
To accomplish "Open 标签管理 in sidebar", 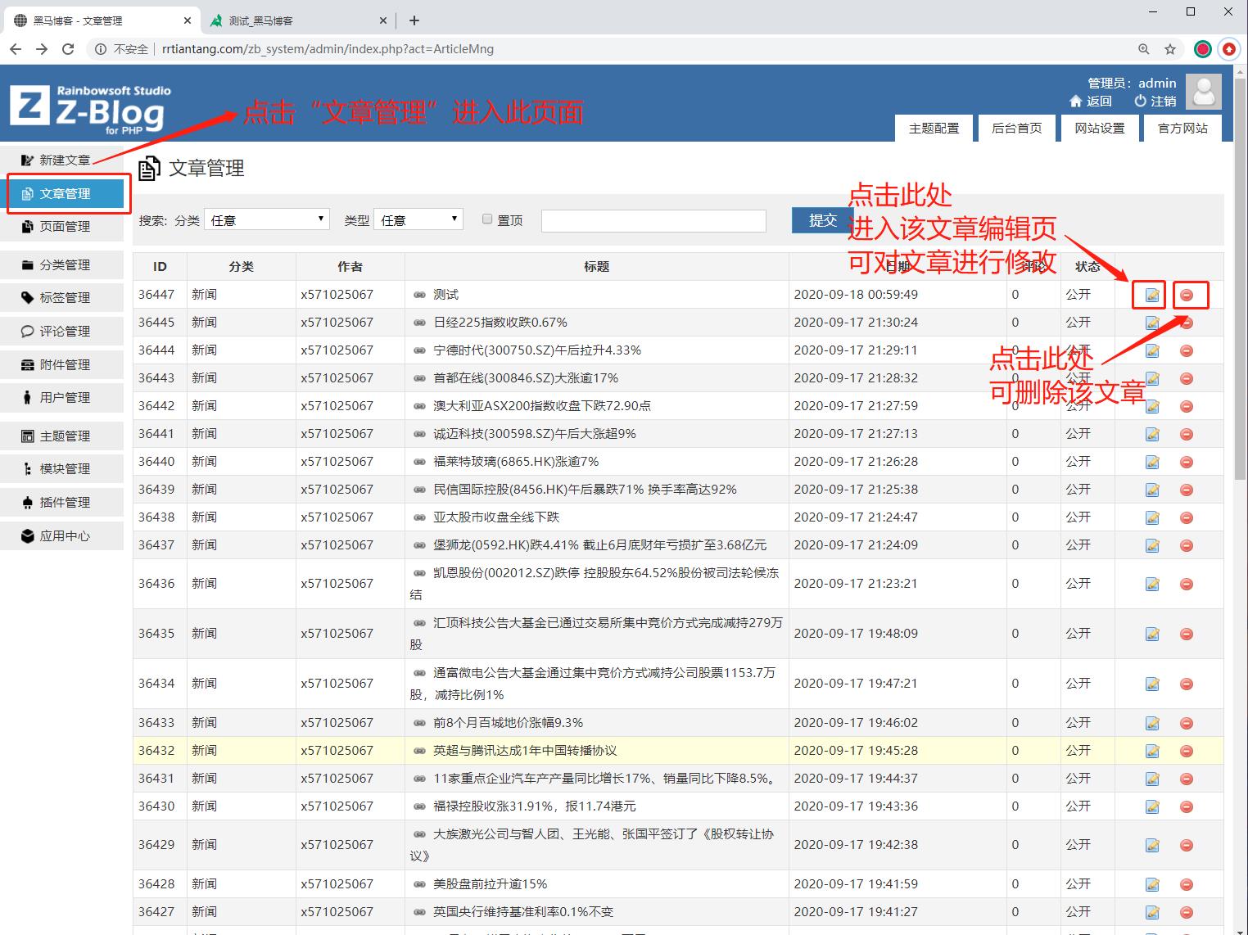I will tap(62, 298).
